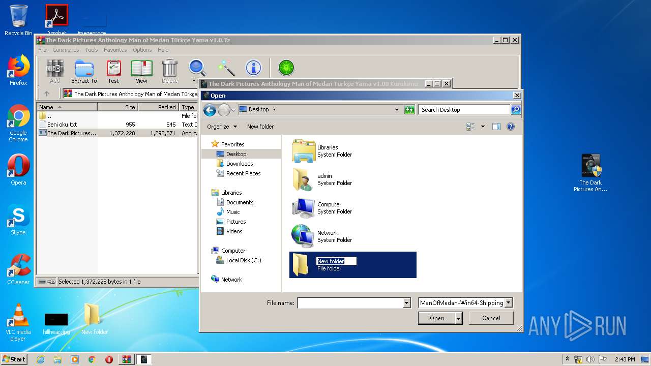Viewport: 651px width, 366px height.
Task: Click the Search Desktop field
Action: click(x=464, y=110)
